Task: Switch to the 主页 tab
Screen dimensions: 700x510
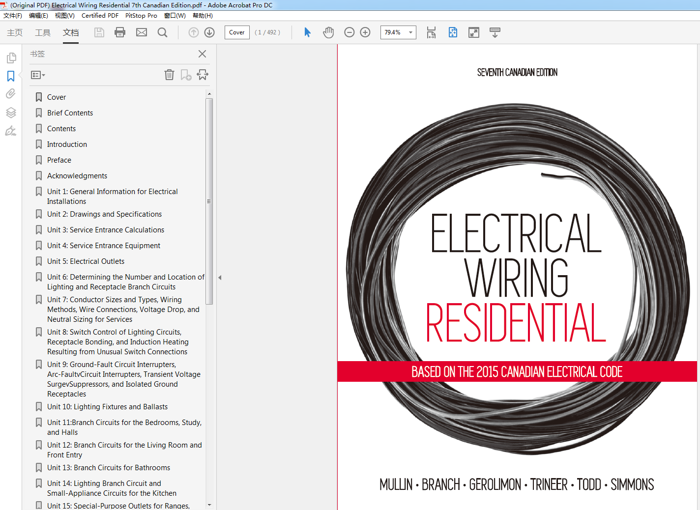Action: tap(15, 32)
